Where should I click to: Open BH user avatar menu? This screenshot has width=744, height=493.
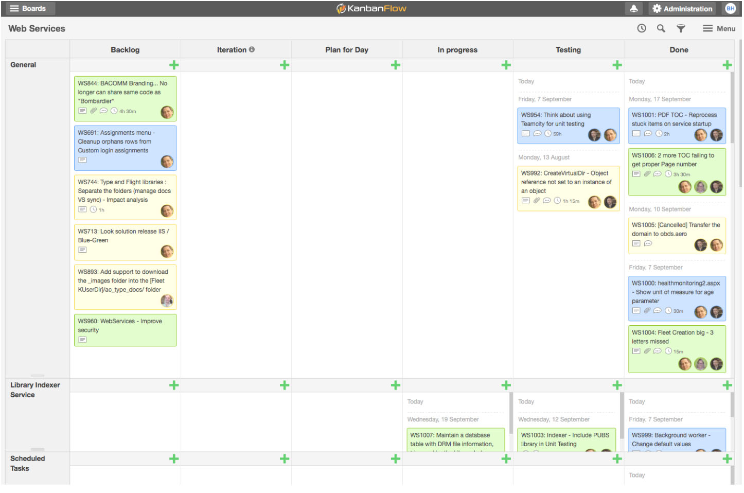730,9
